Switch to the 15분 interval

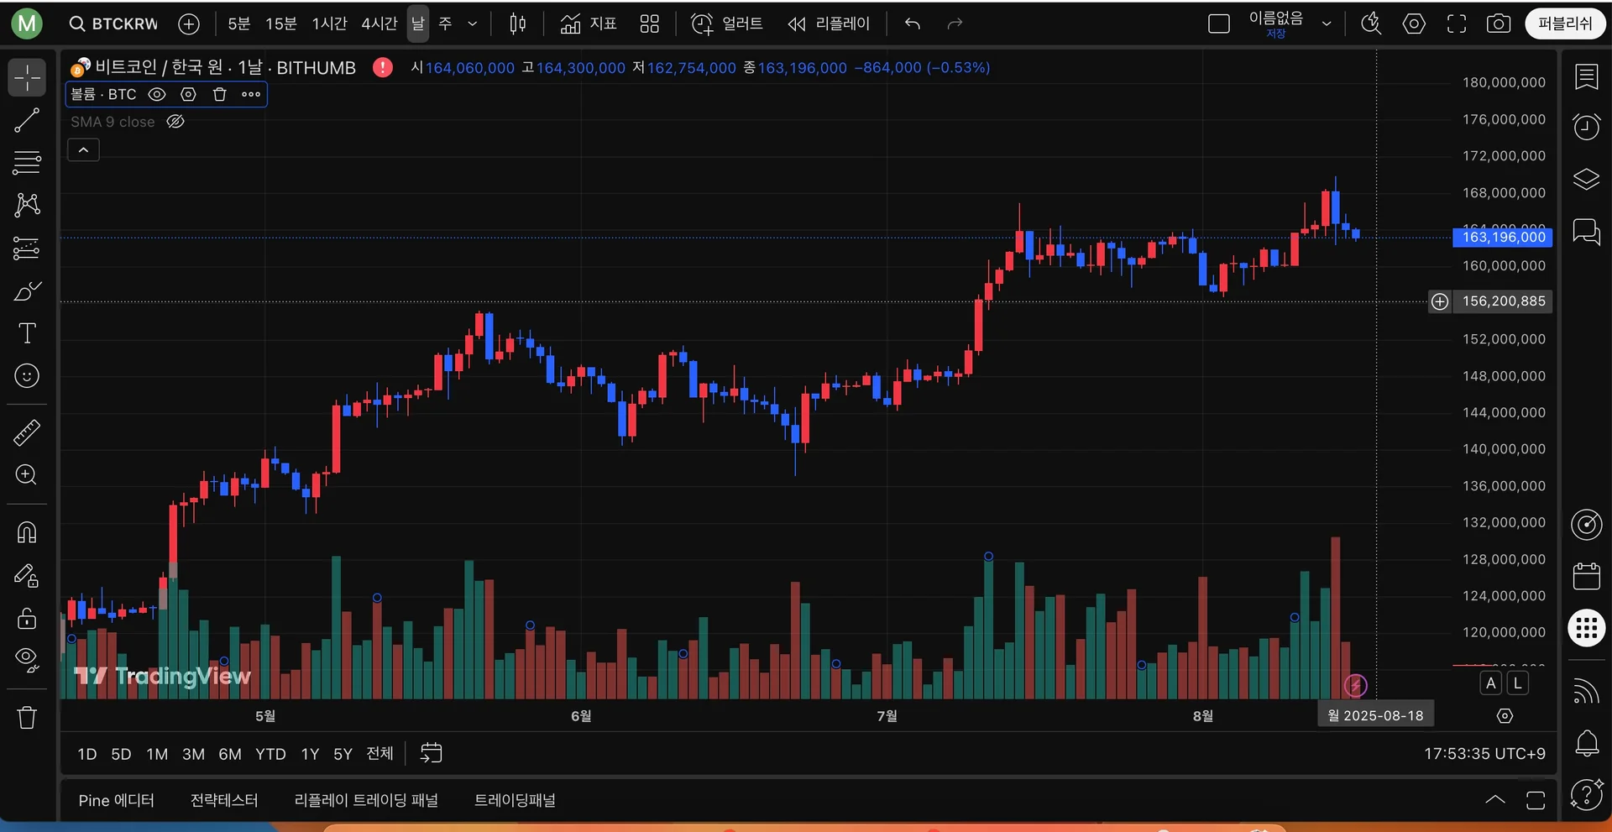281,24
